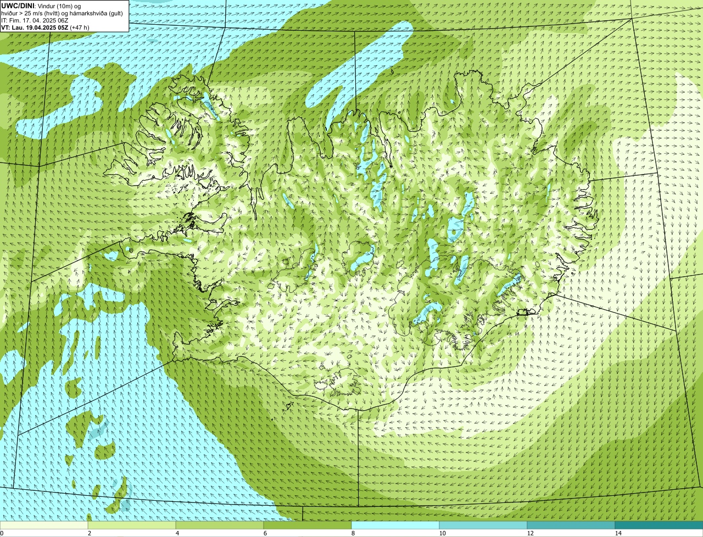The width and height of the screenshot is (703, 537).
Task: Click the legend scale label '4'
Action: (x=177, y=533)
